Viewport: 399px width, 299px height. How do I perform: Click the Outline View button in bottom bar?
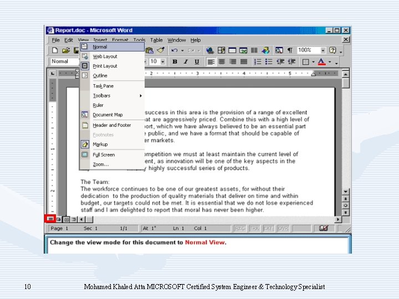(x=74, y=219)
